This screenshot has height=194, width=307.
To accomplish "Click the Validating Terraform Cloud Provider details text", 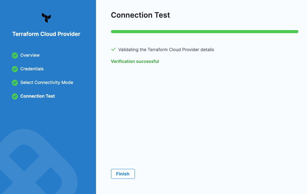I will [x=166, y=50].
